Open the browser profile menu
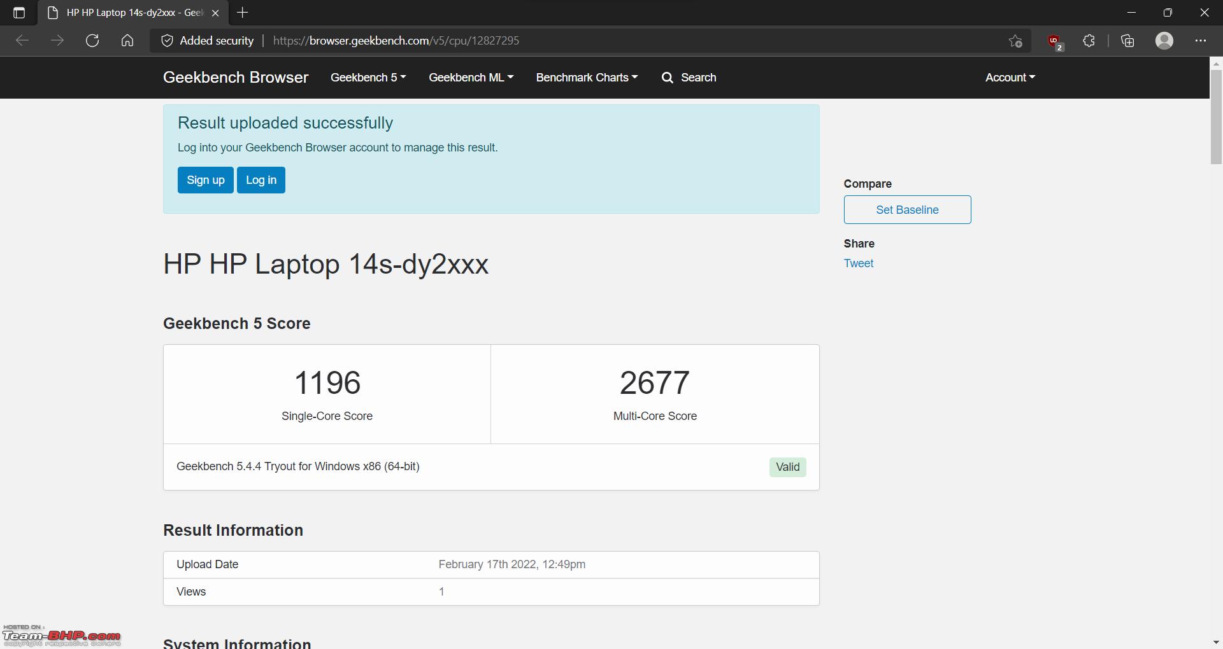Screen dimensions: 1223x649 pyautogui.click(x=1164, y=41)
